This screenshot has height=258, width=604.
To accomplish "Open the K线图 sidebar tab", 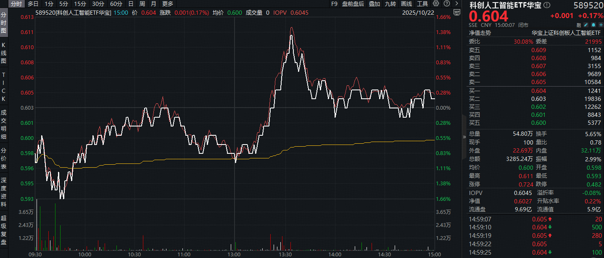I will pyautogui.click(x=4, y=53).
